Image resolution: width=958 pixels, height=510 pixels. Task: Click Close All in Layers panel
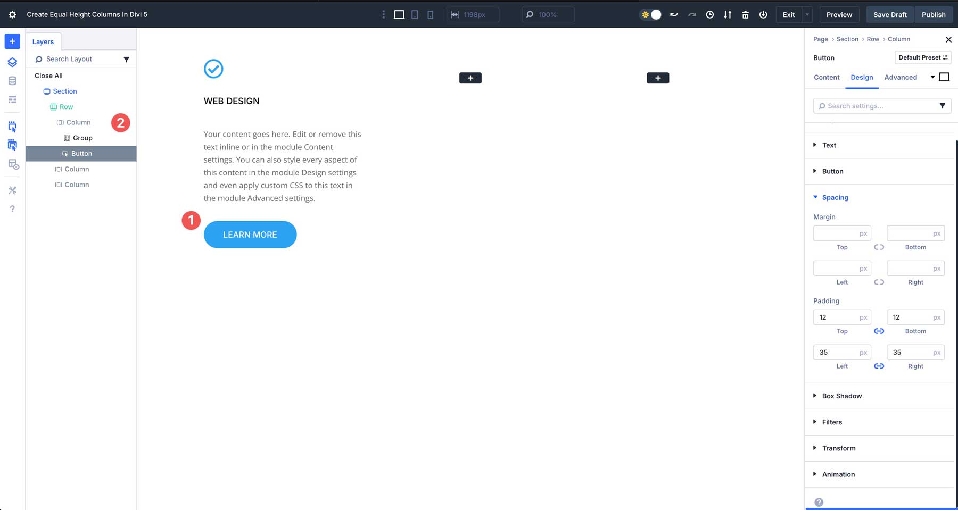pyautogui.click(x=48, y=76)
